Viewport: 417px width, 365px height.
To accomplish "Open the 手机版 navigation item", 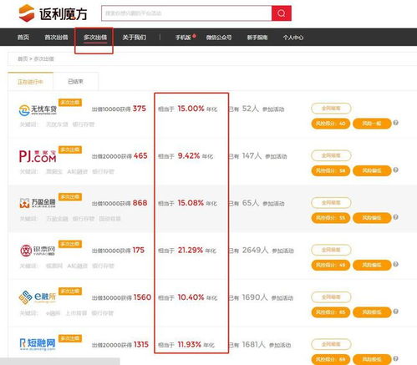I will tap(183, 38).
